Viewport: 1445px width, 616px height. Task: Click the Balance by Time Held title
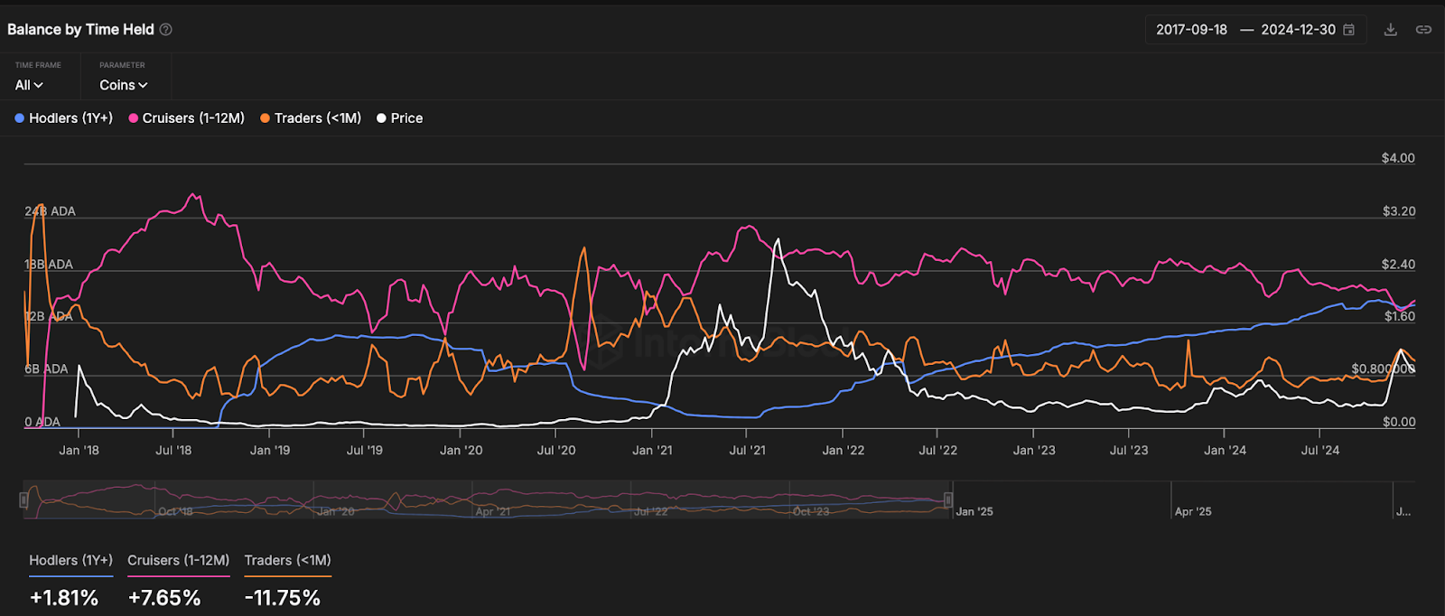[80, 30]
